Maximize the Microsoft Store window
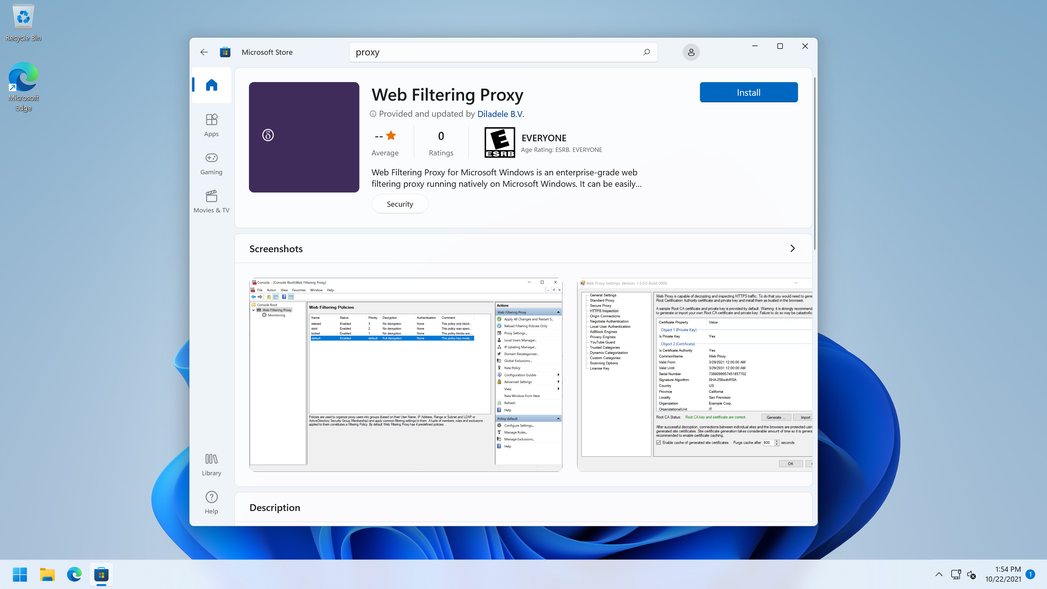1047x589 pixels. [x=780, y=46]
